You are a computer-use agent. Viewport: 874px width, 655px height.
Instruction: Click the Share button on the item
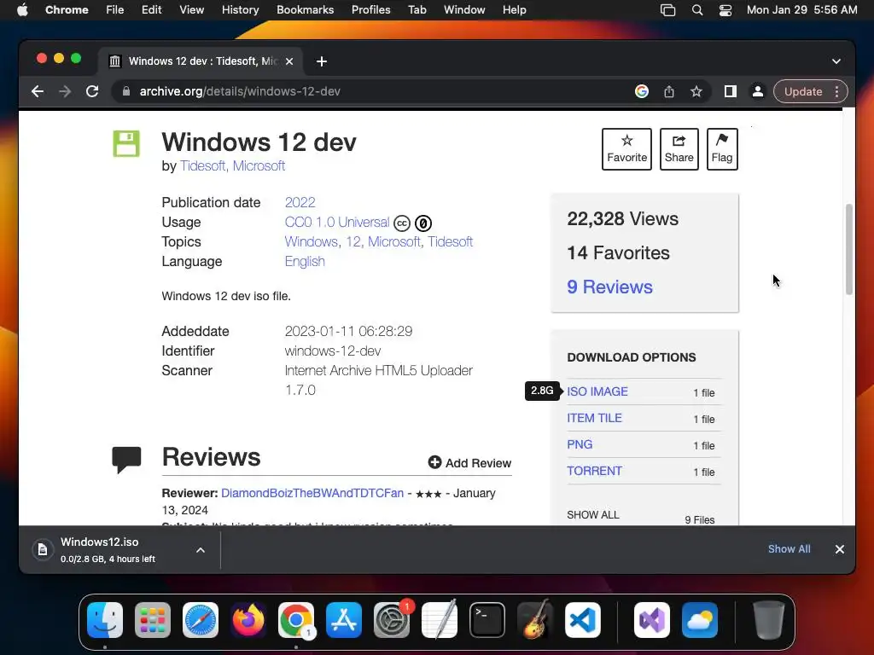679,149
